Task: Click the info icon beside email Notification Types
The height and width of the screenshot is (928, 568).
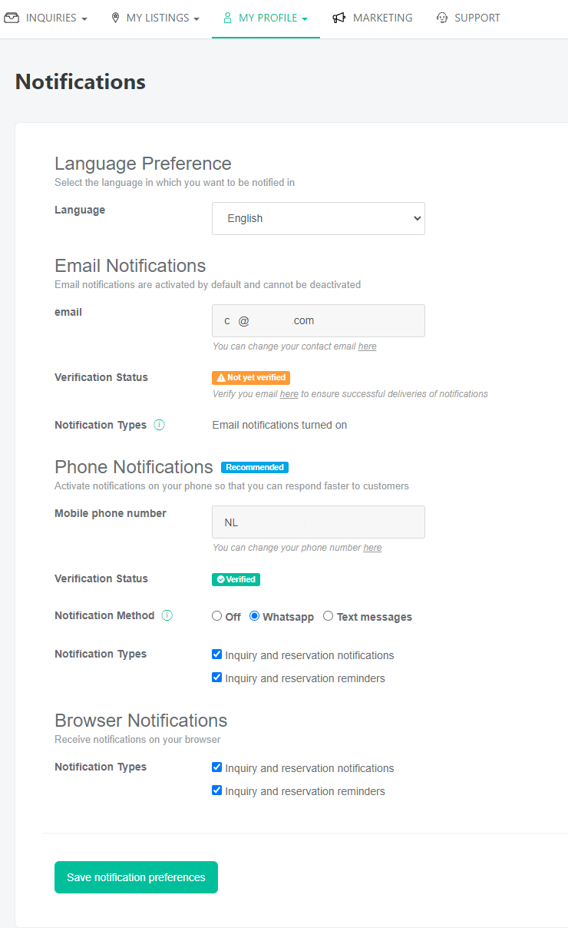Action: click(x=159, y=423)
